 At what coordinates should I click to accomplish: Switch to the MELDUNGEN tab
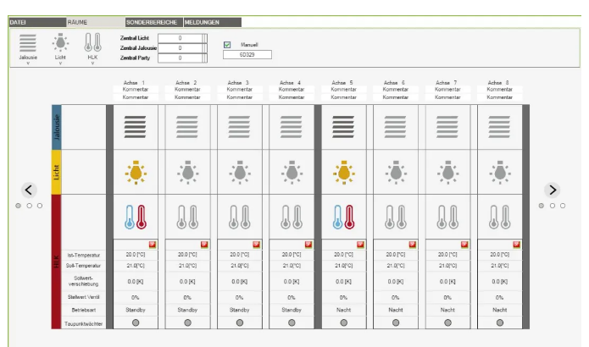pos(202,21)
